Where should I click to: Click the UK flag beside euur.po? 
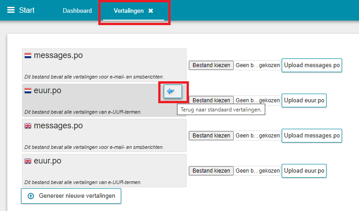28,161
